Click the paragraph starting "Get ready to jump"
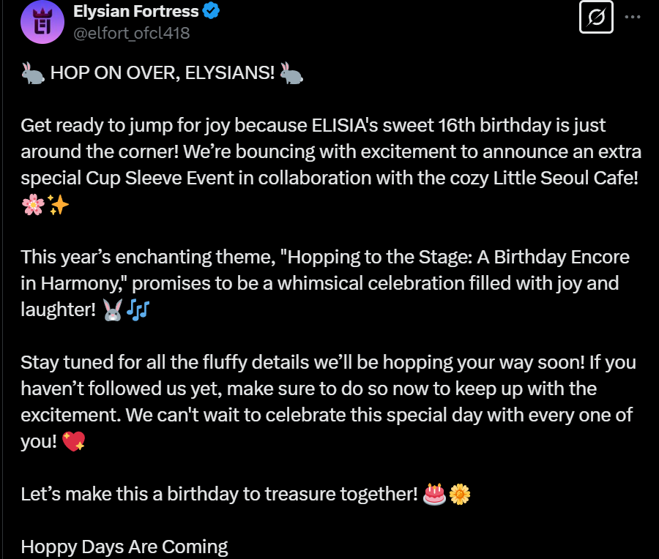659x559 pixels. [329, 152]
